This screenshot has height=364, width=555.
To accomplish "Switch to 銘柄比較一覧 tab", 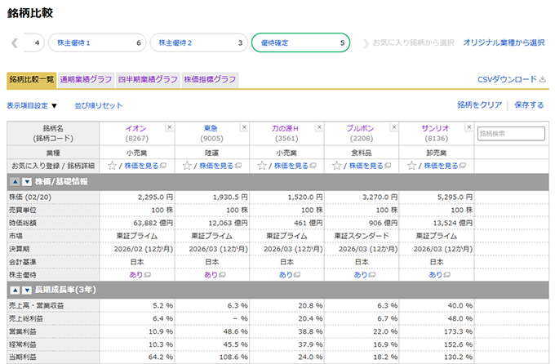I will [32, 79].
